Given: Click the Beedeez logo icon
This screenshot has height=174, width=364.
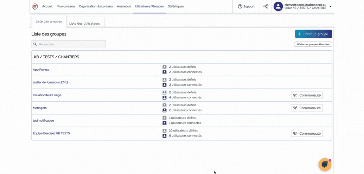Looking at the screenshot, I should 35,6.
